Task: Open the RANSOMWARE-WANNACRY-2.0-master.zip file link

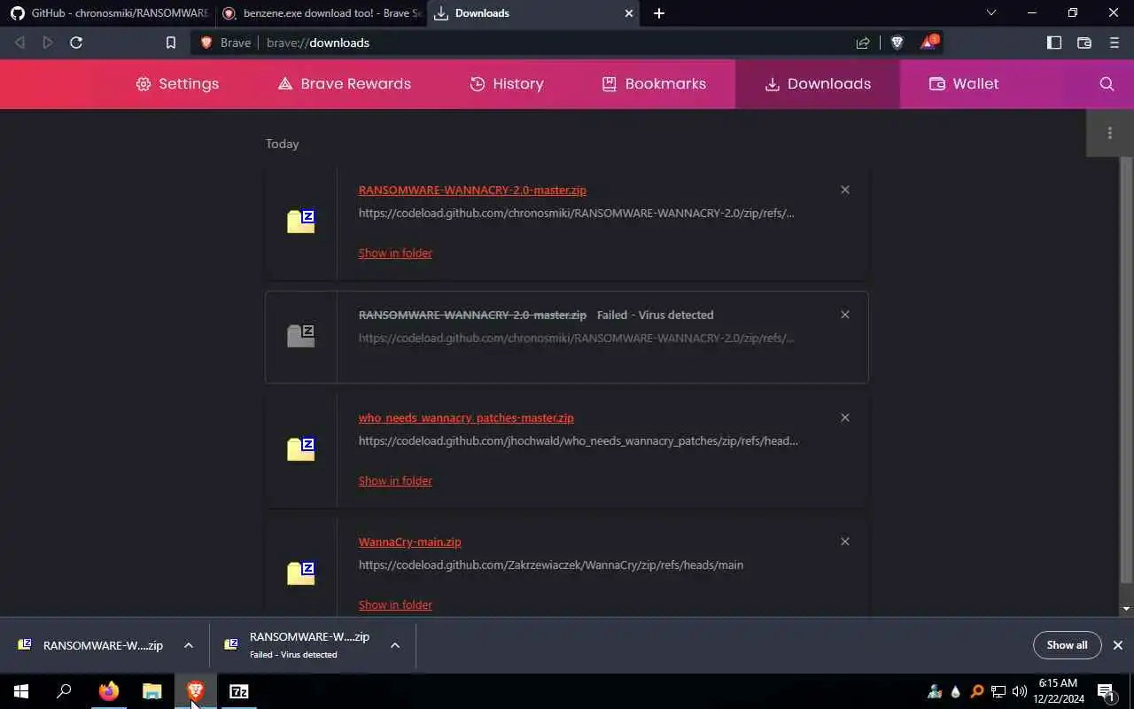Action: [472, 190]
